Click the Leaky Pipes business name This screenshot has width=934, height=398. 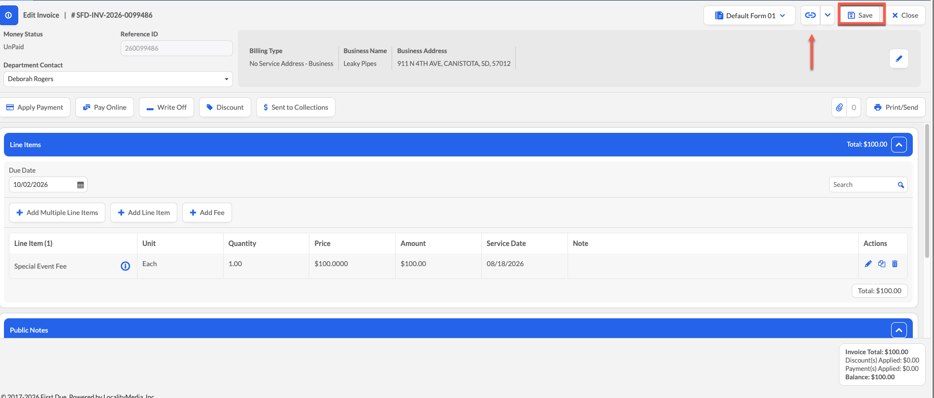360,63
